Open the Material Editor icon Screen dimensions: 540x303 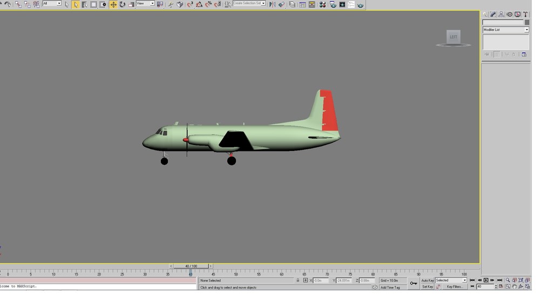click(x=322, y=4)
